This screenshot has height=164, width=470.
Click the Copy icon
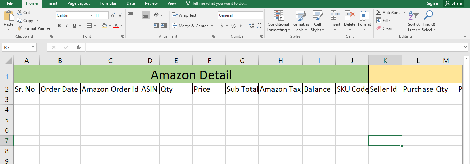pyautogui.click(x=19, y=21)
